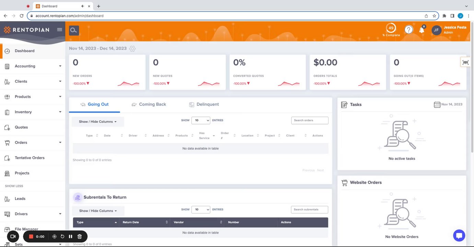Screen dimensions: 474x247
Task: Reload the page in browser
Action: click(22, 16)
